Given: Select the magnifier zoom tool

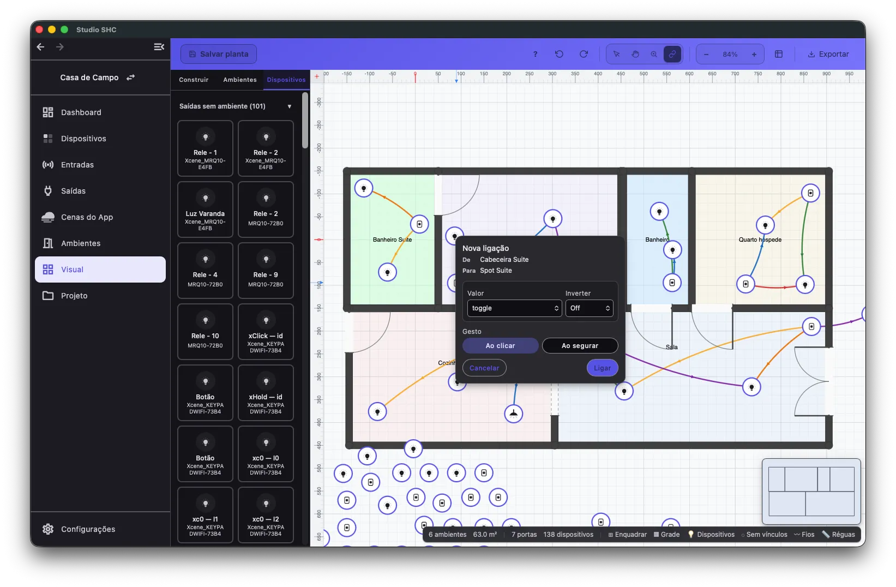Looking at the screenshot, I should [654, 54].
